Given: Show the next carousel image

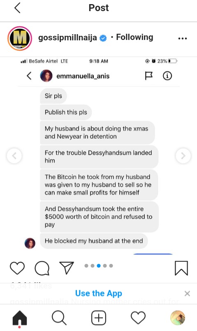Looking at the screenshot, I should coord(183,156).
